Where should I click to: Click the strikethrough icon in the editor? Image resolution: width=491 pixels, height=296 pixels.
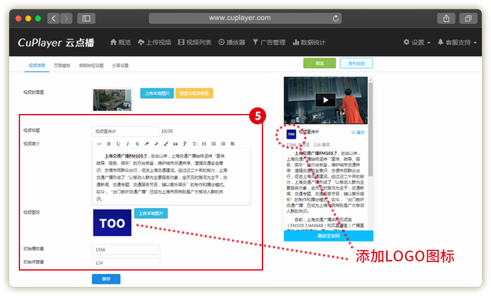click(138, 144)
